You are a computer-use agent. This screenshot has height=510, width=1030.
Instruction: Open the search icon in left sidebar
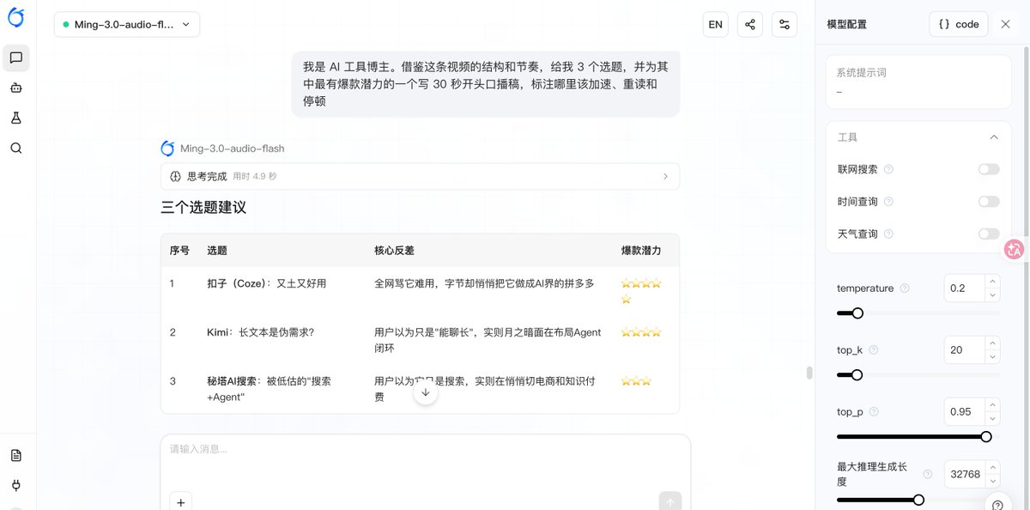click(x=16, y=148)
